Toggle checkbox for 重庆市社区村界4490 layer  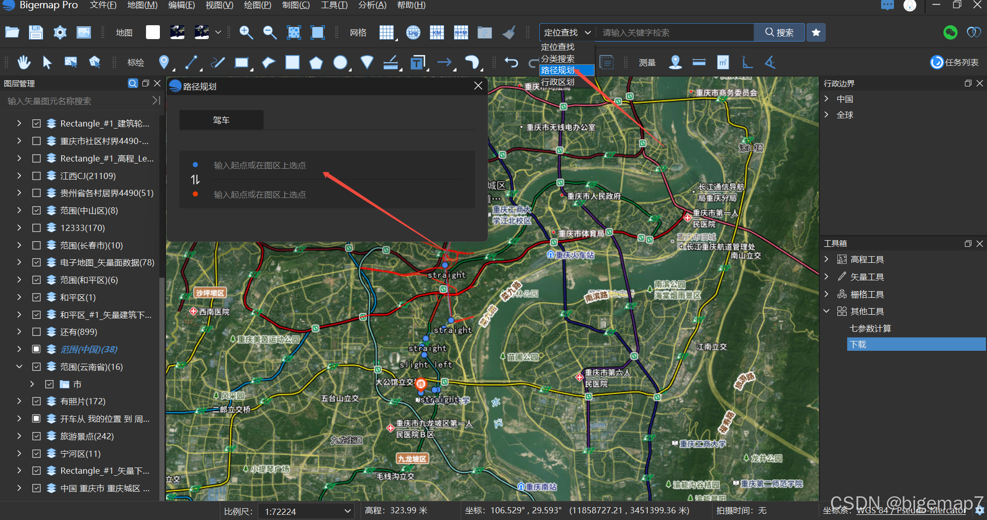tap(36, 141)
